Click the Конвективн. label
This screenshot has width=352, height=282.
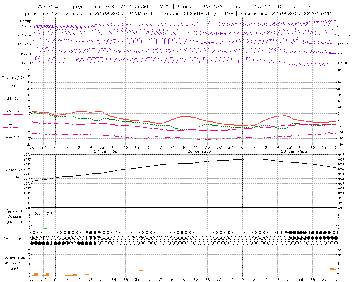(14, 257)
